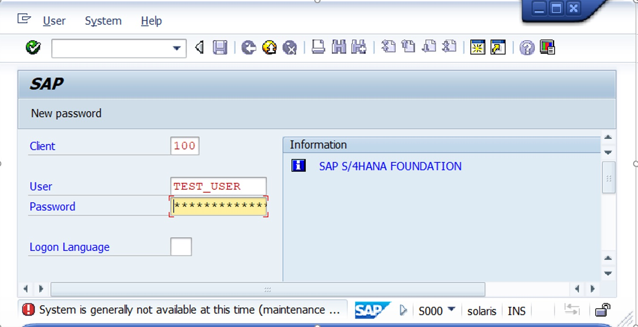Open the User menu
The height and width of the screenshot is (327, 638).
click(54, 21)
